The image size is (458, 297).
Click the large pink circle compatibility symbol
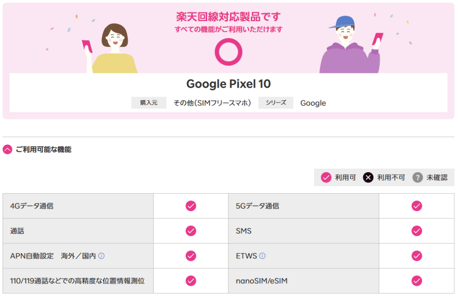click(x=229, y=52)
